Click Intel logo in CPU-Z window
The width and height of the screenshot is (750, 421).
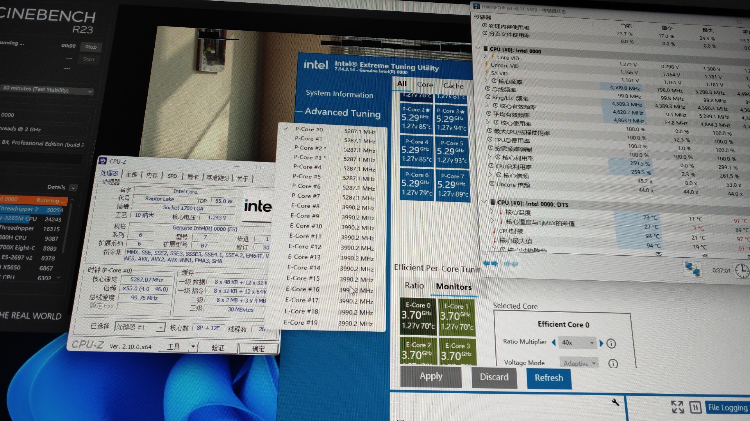pyautogui.click(x=257, y=206)
